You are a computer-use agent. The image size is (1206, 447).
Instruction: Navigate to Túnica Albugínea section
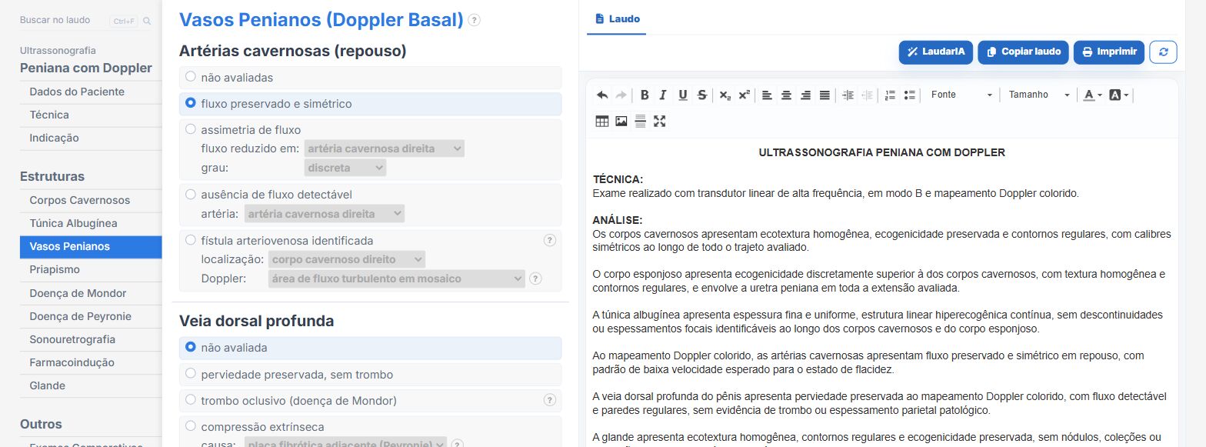(91, 223)
